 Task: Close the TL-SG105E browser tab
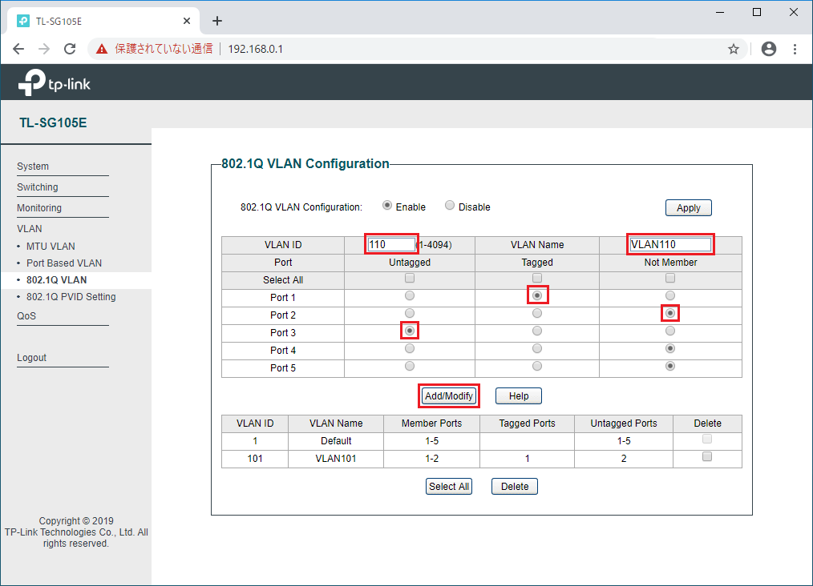click(x=187, y=22)
